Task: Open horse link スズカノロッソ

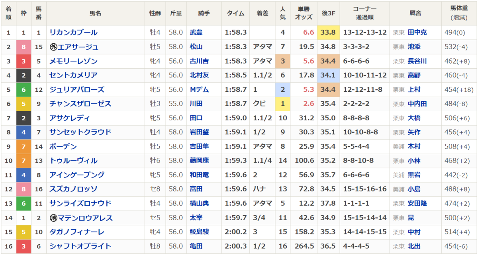Action: (x=73, y=189)
